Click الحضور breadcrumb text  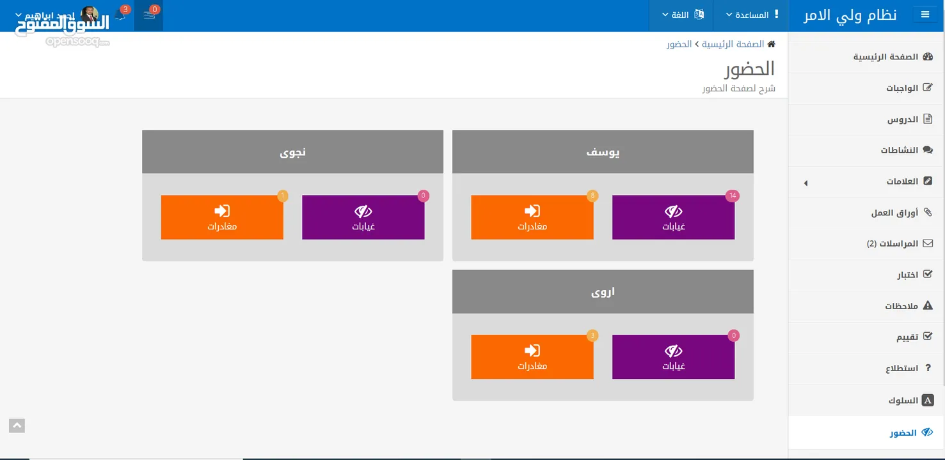pos(679,44)
